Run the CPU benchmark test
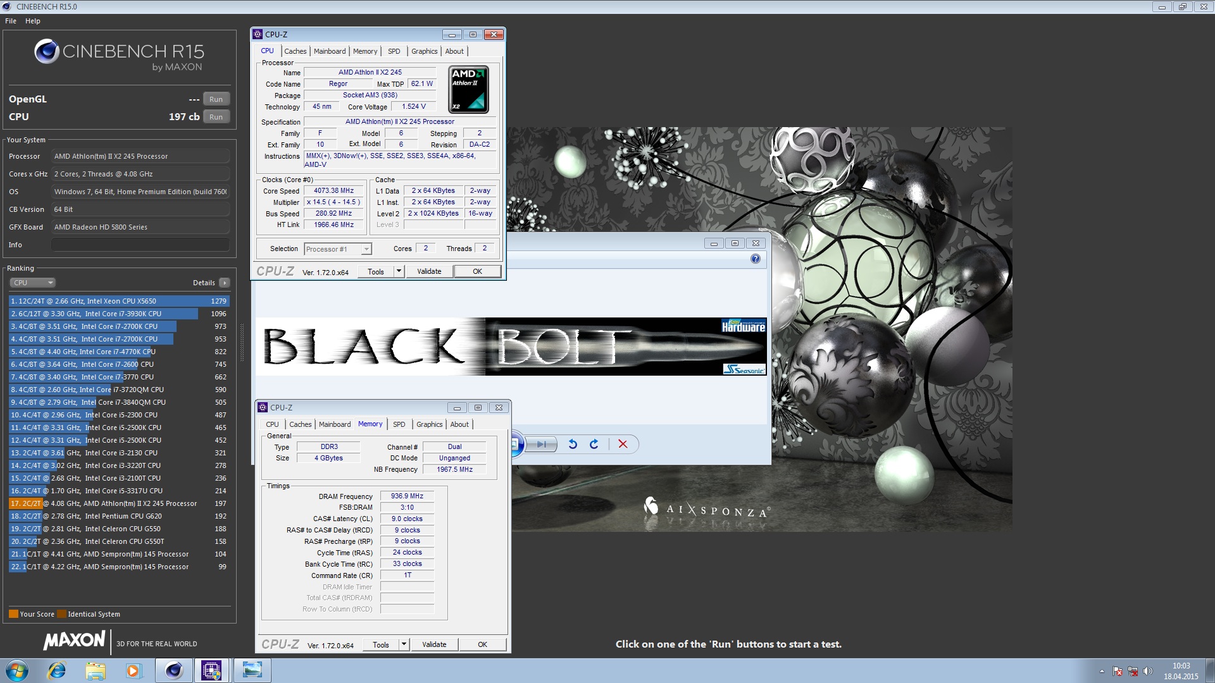Image resolution: width=1215 pixels, height=683 pixels. [216, 117]
